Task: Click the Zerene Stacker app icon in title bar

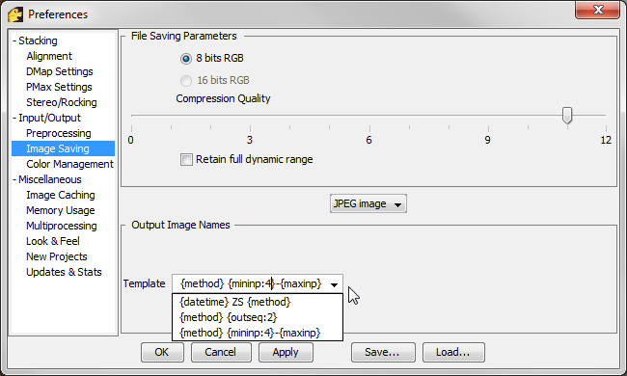Action: click(x=15, y=14)
